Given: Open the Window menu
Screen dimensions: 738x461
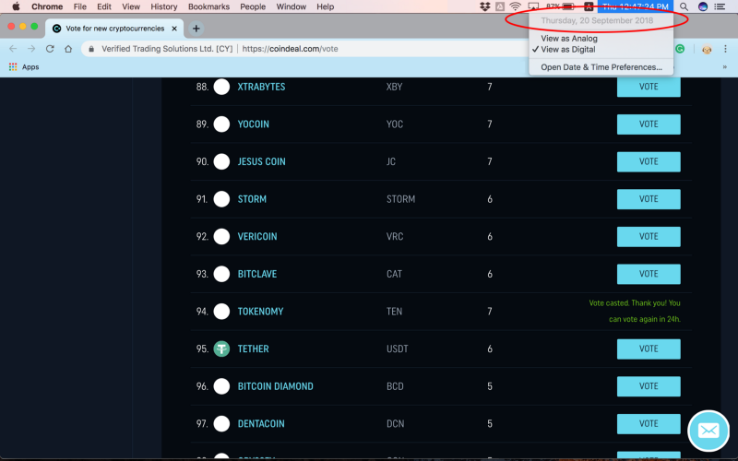Looking at the screenshot, I should 291,6.
